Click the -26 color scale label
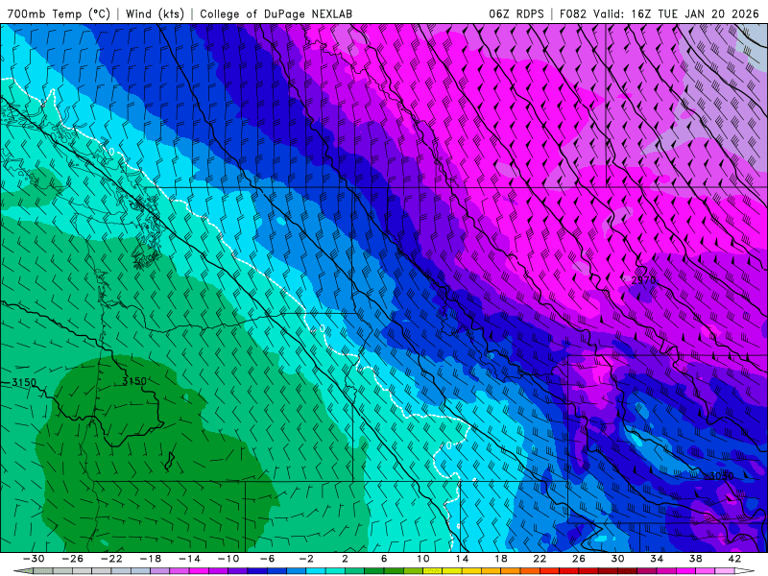Viewport: 768px width, 576px height. click(x=73, y=559)
